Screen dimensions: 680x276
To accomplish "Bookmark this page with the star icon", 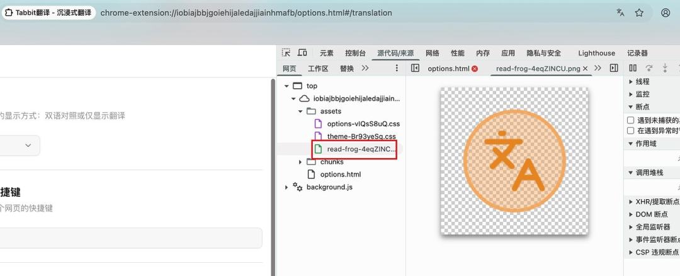I will click(x=639, y=13).
